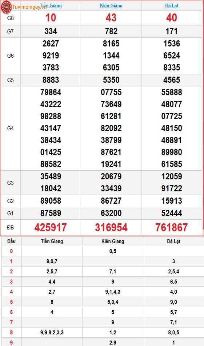Screen dimensions: 204x346
Task: Click the ĐB row label
Action: pyautogui.click(x=11, y=228)
